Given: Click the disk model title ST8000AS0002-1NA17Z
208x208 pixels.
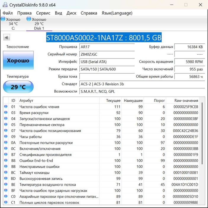Looking at the screenshot, I should point(104,37).
